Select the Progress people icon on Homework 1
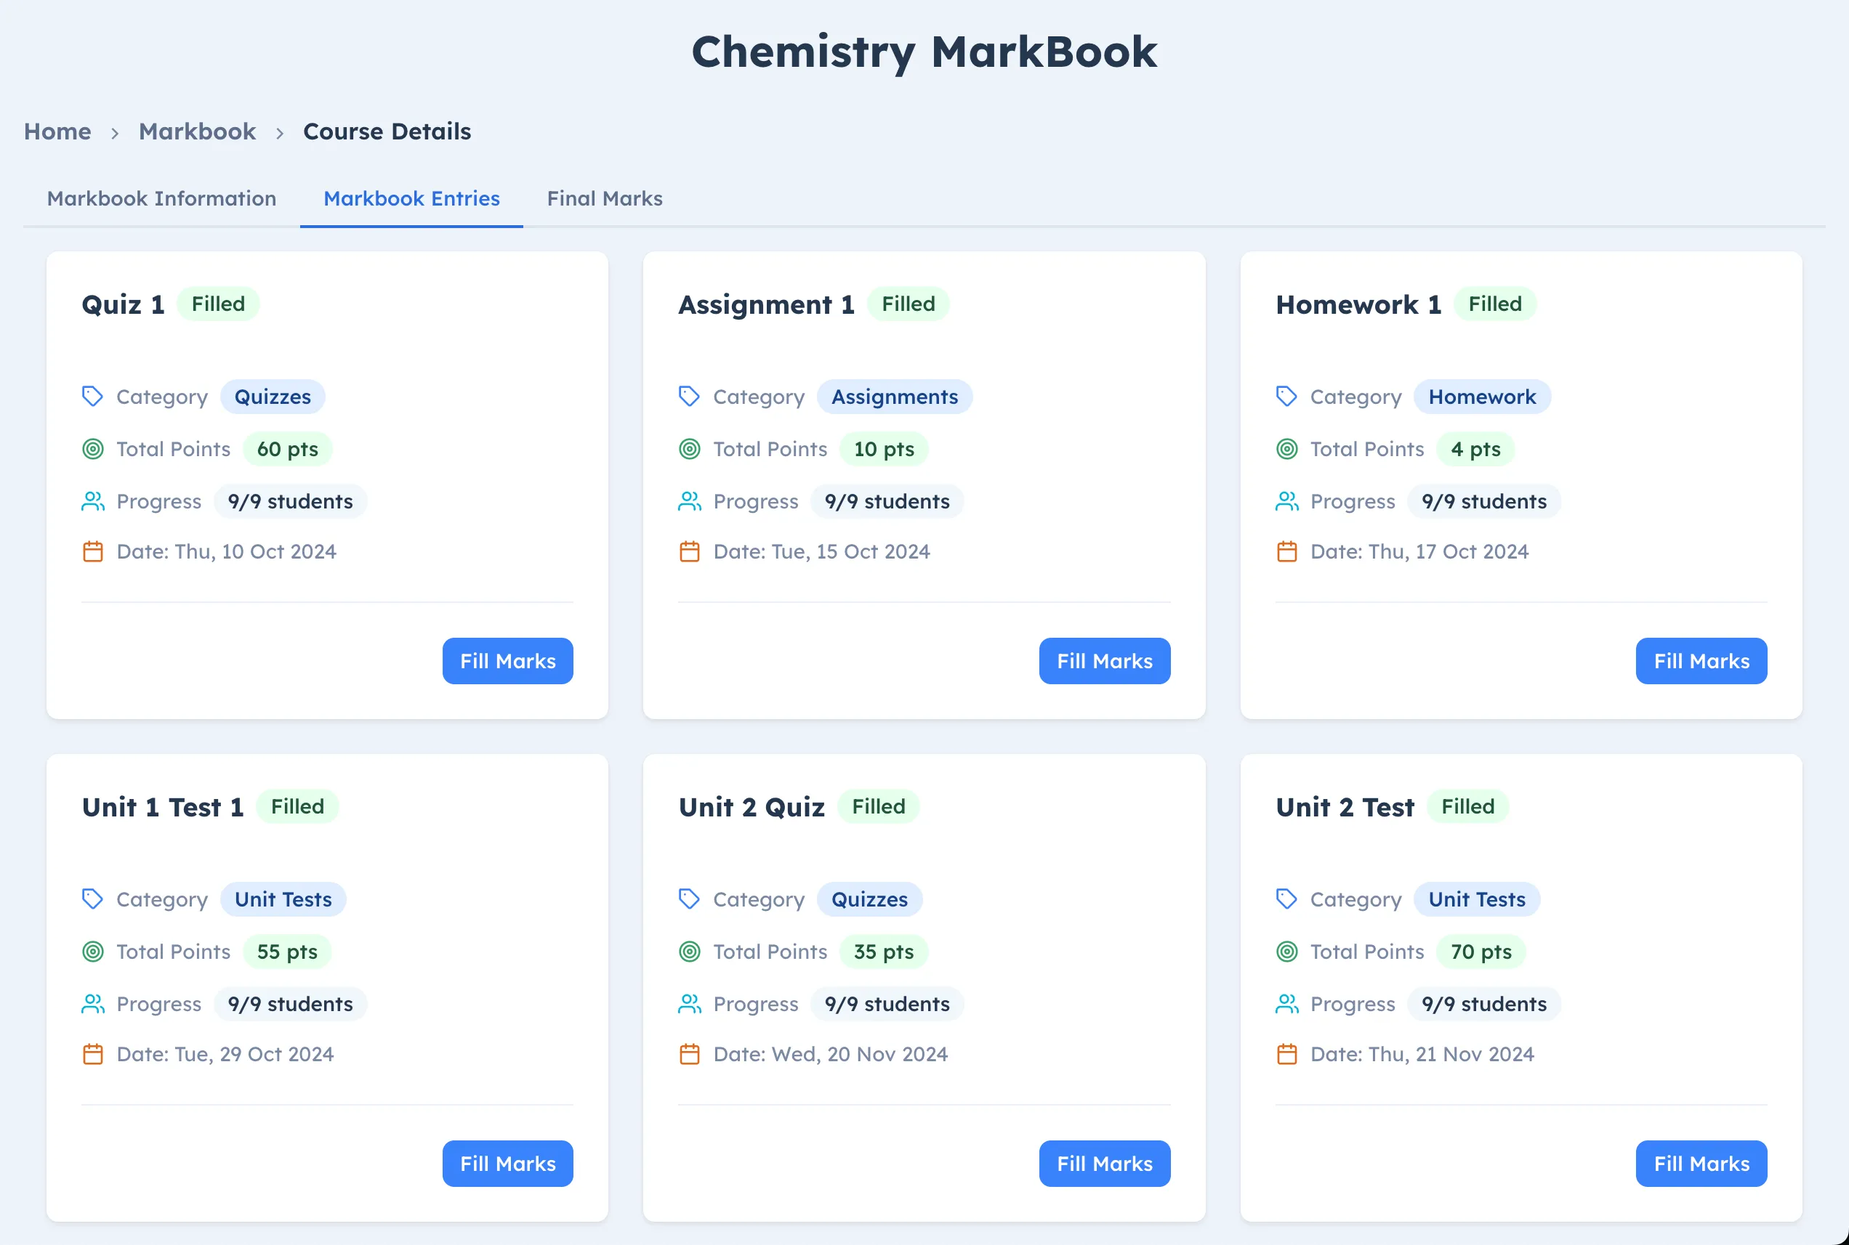 1287,501
